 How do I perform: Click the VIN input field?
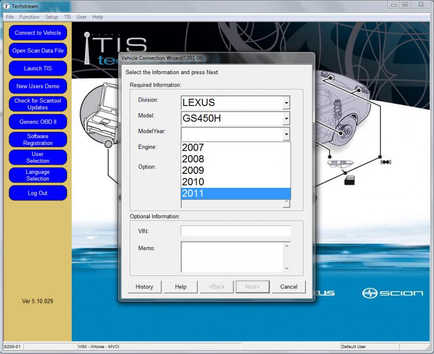click(236, 231)
